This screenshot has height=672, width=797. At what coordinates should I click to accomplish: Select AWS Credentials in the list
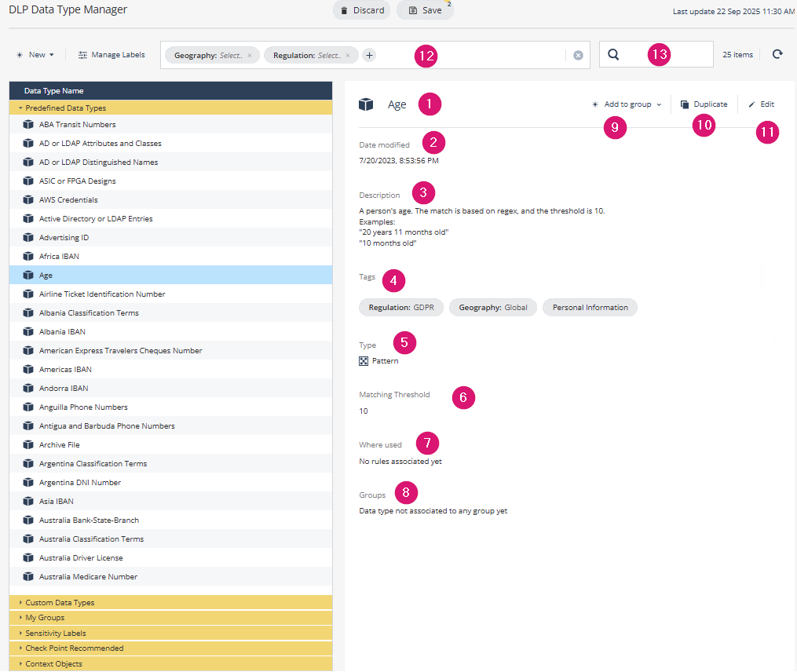(x=68, y=200)
